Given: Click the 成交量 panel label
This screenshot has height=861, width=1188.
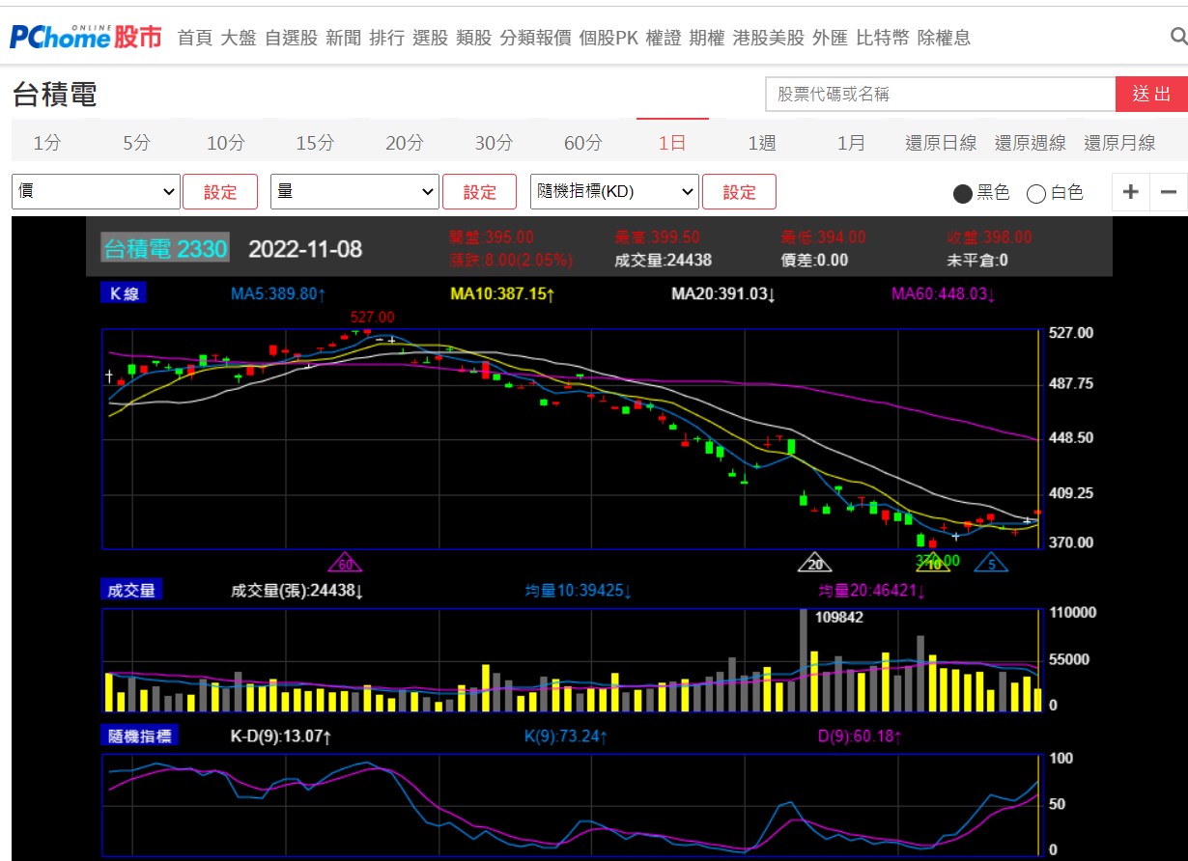Looking at the screenshot, I should [132, 589].
